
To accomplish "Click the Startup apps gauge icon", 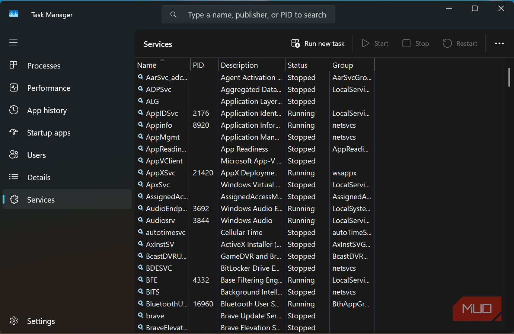I will [x=13, y=132].
